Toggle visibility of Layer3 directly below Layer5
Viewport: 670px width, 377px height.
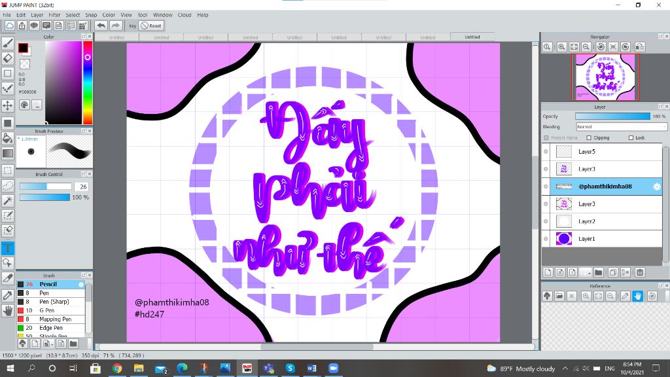click(546, 170)
